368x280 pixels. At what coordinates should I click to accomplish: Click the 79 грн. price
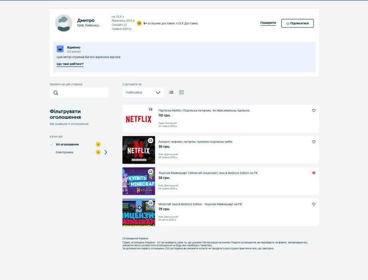[x=164, y=209]
